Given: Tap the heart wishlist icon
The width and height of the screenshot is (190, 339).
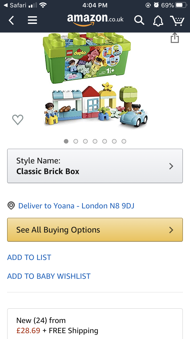Looking at the screenshot, I should [18, 120].
